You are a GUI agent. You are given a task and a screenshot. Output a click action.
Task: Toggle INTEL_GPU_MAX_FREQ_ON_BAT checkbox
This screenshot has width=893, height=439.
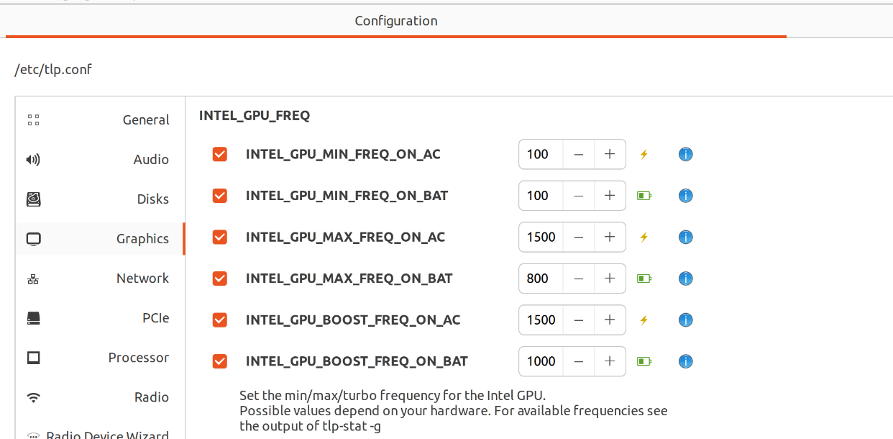220,279
